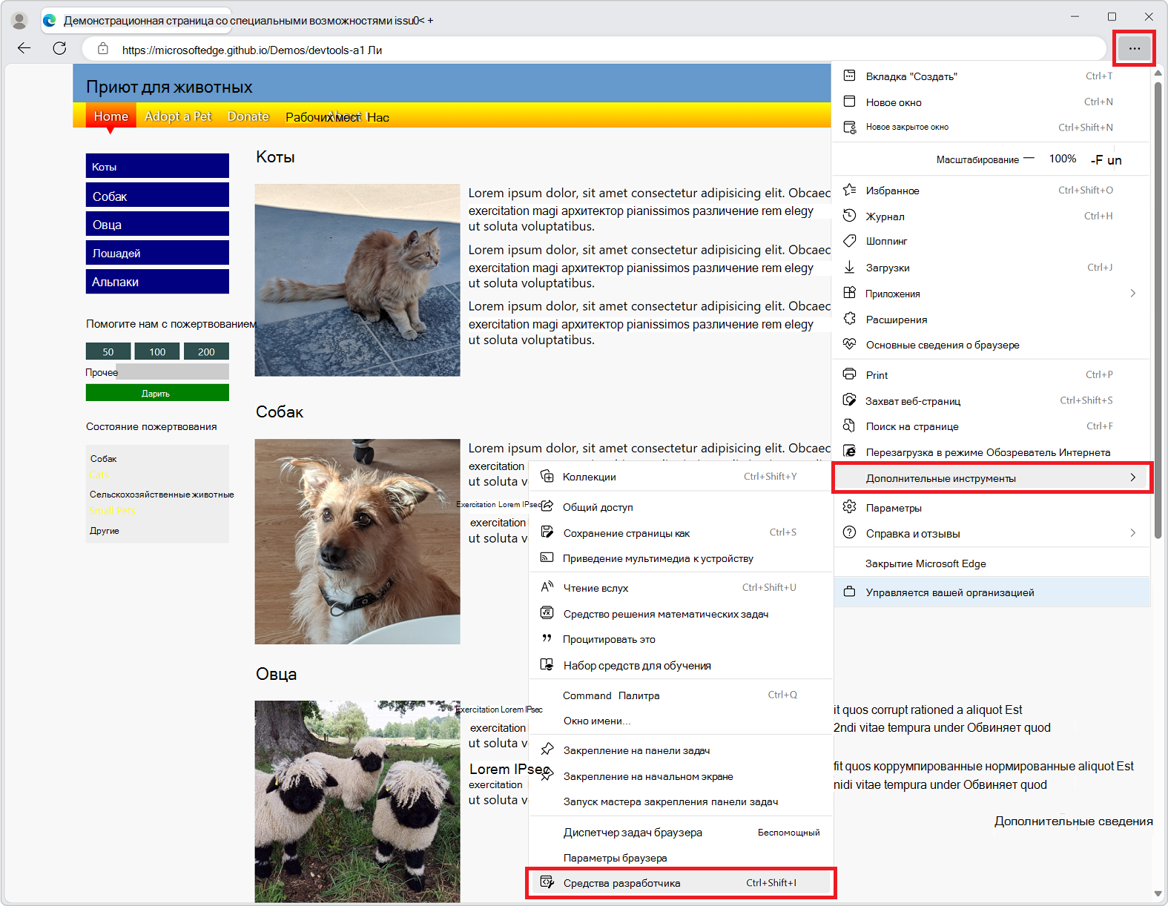Click the DevTools icon for Средства разработчика
This screenshot has height=906, width=1168.
547,882
